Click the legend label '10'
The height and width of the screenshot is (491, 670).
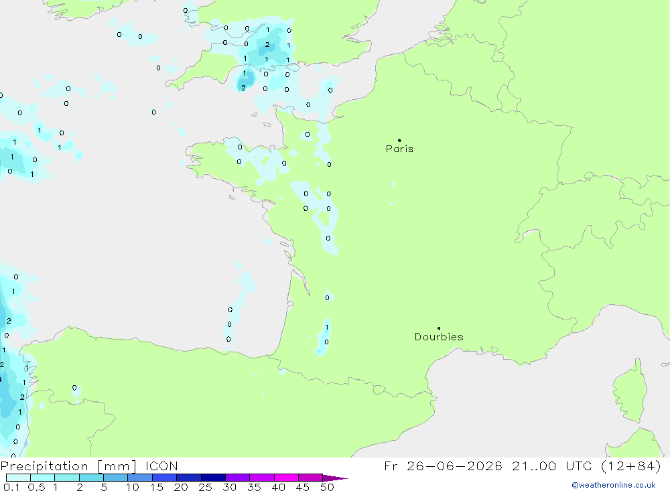pyautogui.click(x=133, y=487)
